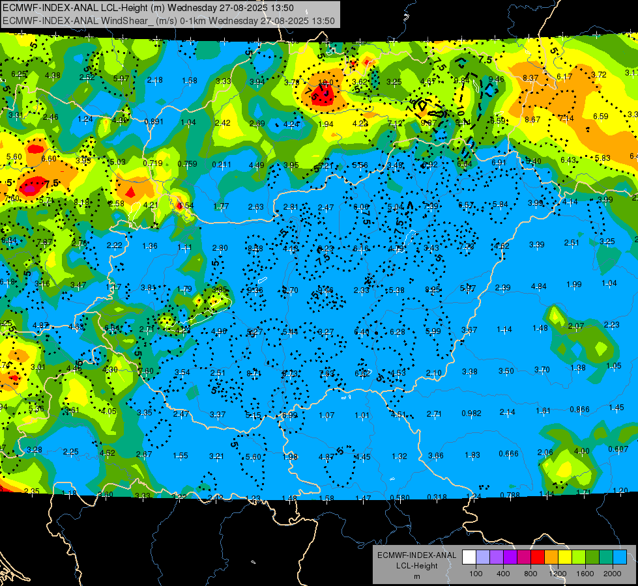Click the wind shear value 7.87
This screenshot has height=586, width=638.
44,242
